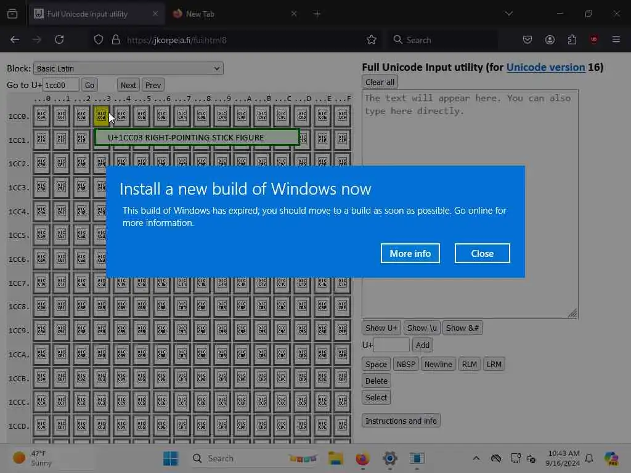Open the clock showing 10:43 AM

[x=563, y=458]
